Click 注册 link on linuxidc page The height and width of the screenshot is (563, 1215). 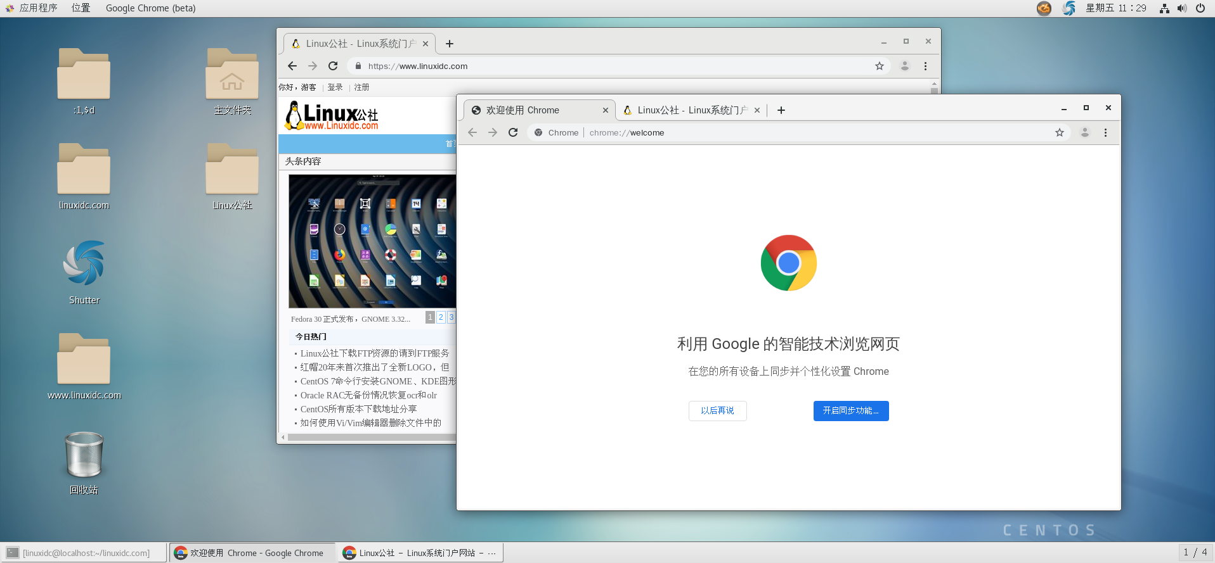361,87
